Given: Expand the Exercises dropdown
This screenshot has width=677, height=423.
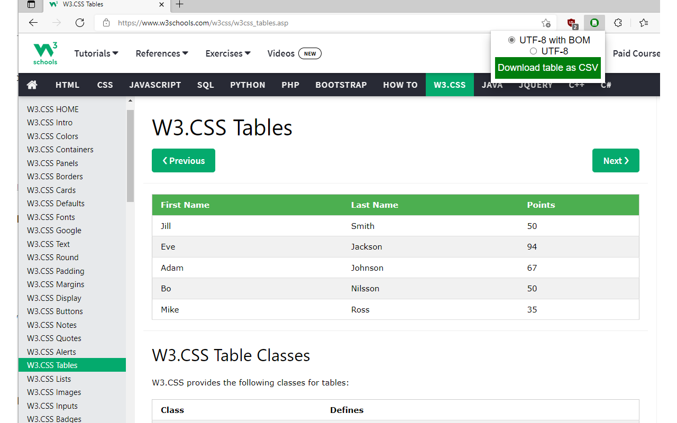Looking at the screenshot, I should (228, 53).
